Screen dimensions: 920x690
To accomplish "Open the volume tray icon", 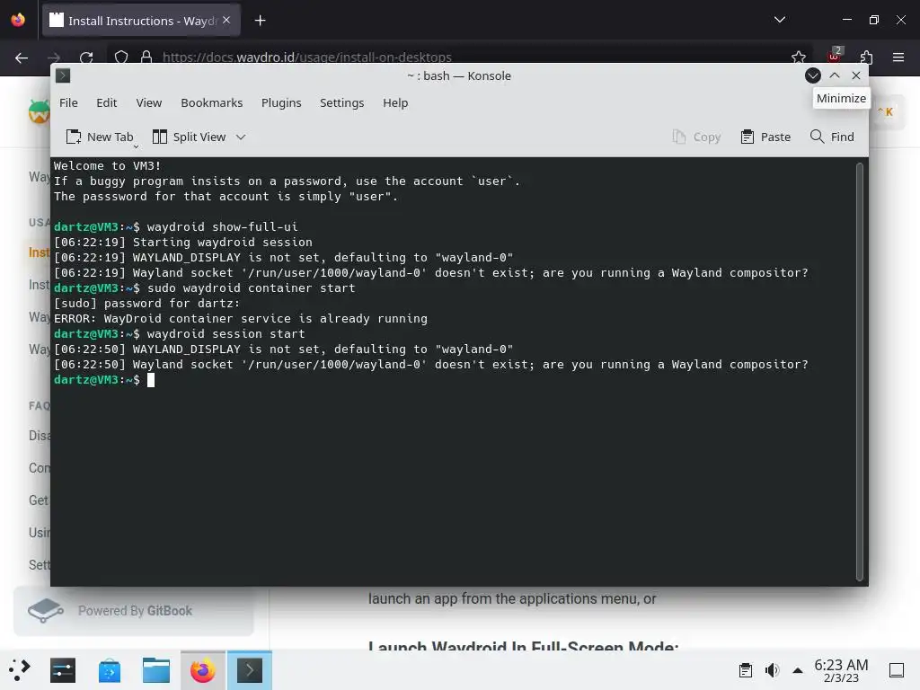I will pyautogui.click(x=772, y=670).
